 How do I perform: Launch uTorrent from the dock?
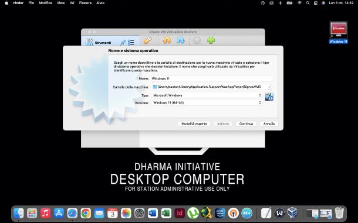(x=193, y=213)
